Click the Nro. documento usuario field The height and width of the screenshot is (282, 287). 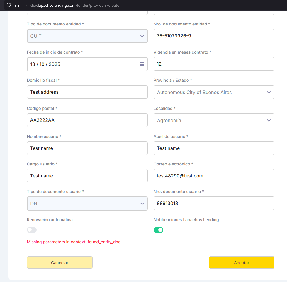pyautogui.click(x=214, y=203)
